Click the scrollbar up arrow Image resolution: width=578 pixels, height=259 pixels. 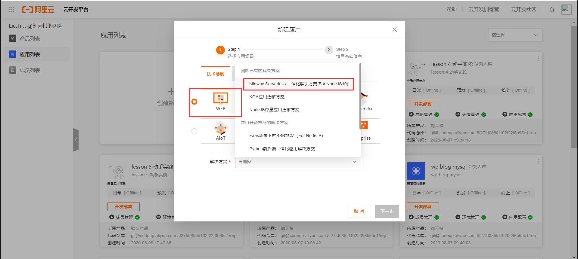[574, 22]
